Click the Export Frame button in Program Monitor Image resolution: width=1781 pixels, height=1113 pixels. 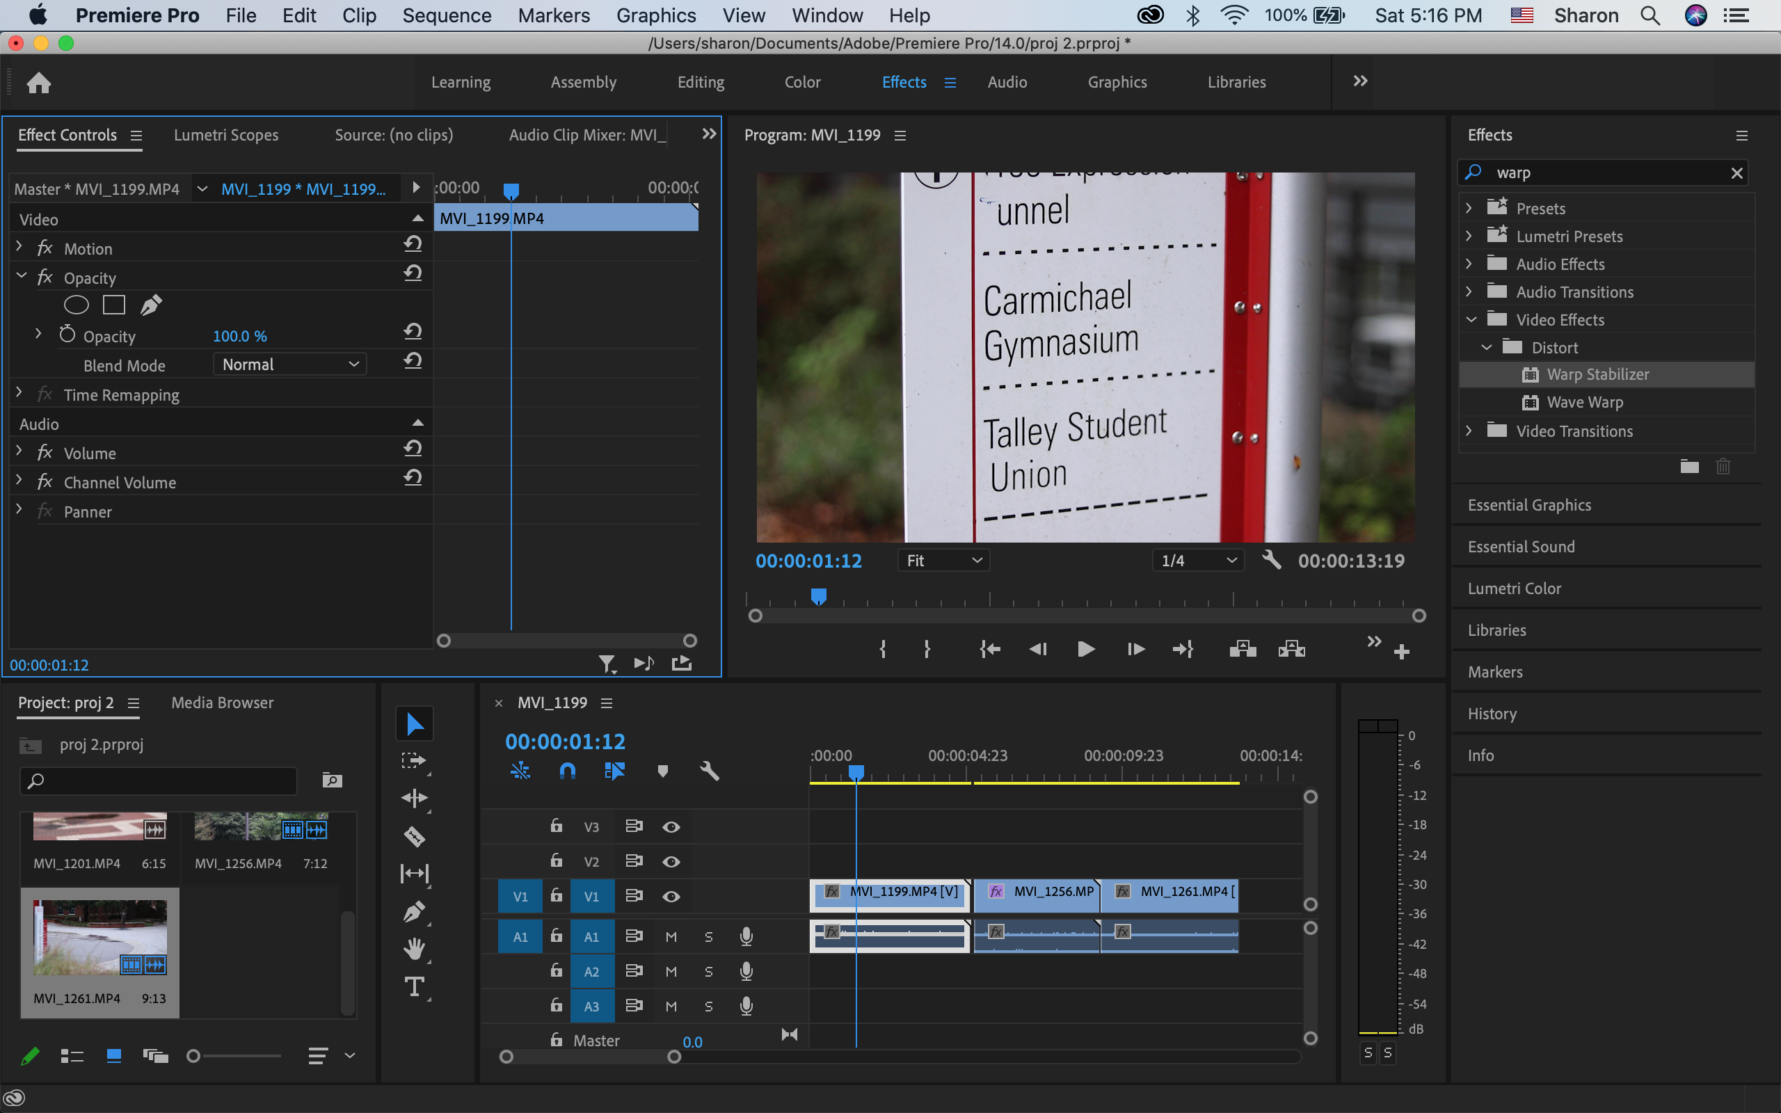click(1373, 642)
